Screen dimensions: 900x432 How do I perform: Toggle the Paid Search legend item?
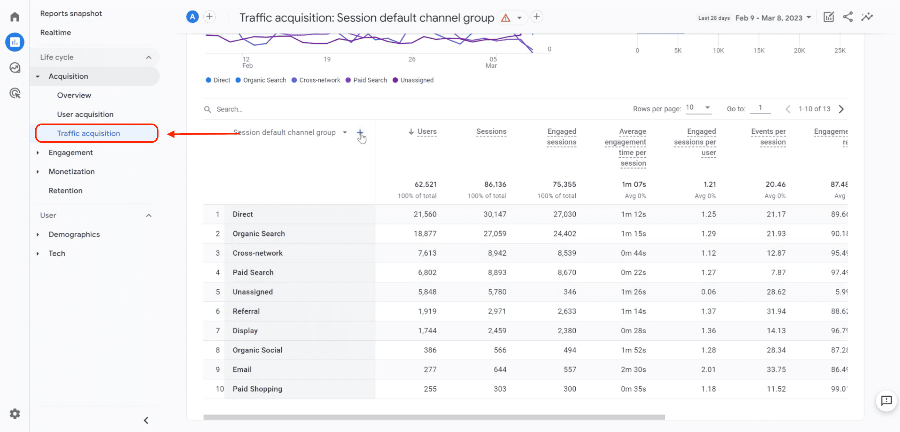tap(366, 80)
